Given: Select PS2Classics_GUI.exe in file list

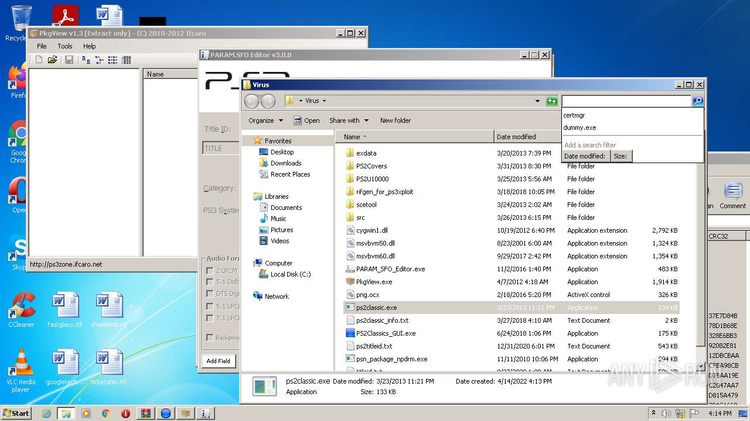Looking at the screenshot, I should pos(386,333).
